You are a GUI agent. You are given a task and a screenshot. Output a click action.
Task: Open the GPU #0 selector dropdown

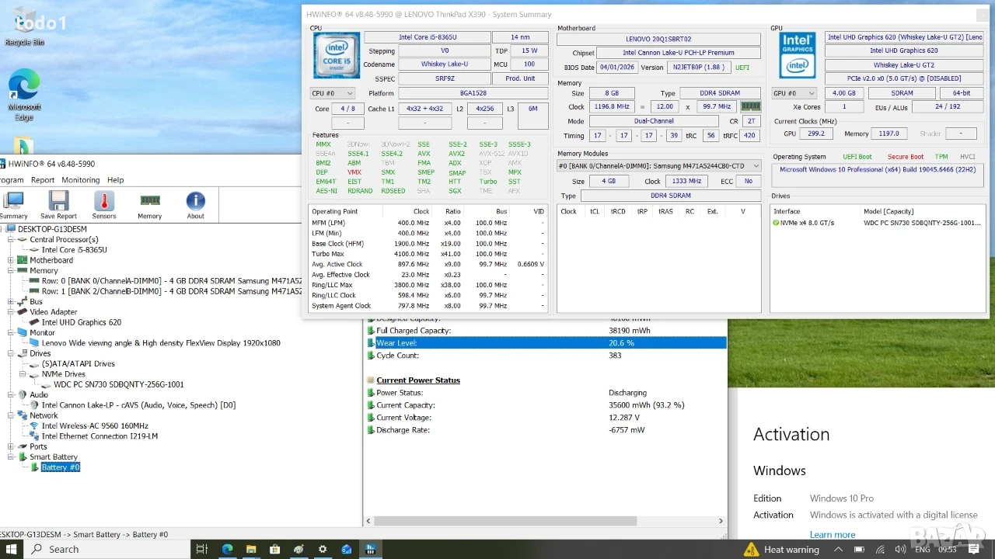tap(793, 93)
